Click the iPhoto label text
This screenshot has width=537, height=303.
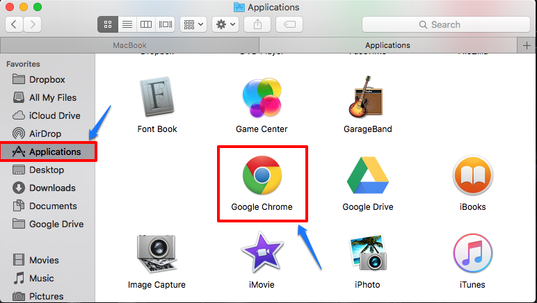click(367, 284)
